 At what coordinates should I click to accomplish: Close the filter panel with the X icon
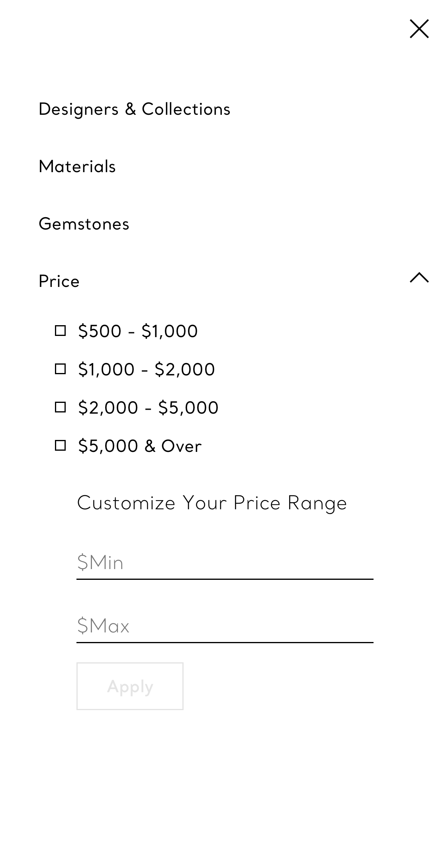point(419,29)
